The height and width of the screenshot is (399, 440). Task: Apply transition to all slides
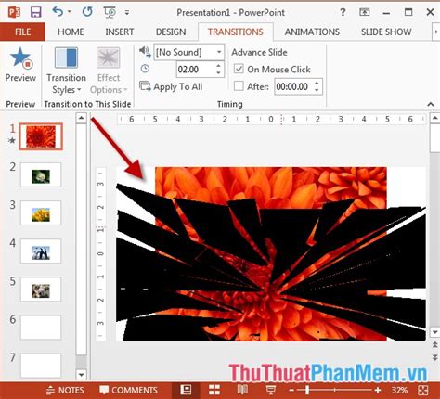pos(171,86)
